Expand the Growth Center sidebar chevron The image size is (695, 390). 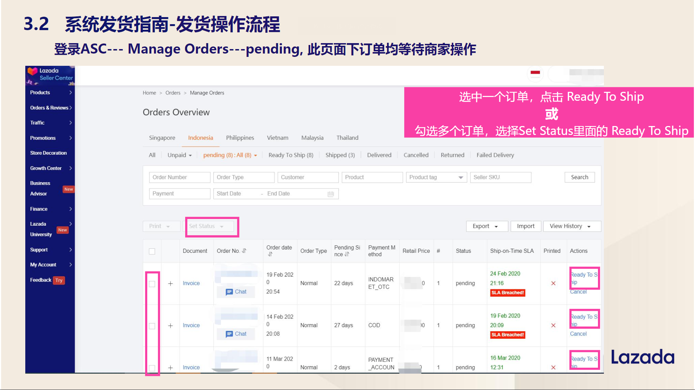pos(70,168)
